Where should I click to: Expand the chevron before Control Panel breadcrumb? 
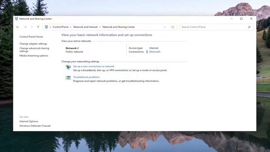[x=50, y=27]
